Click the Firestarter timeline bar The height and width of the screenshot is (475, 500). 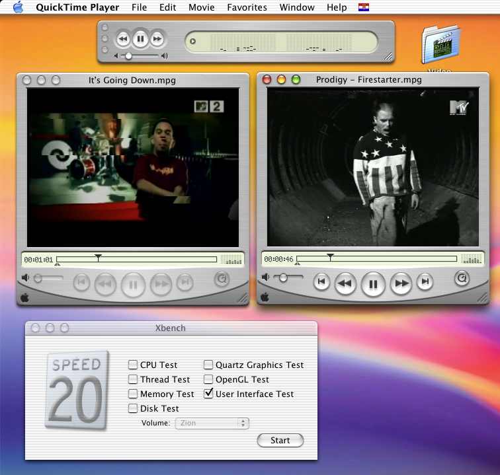click(376, 259)
